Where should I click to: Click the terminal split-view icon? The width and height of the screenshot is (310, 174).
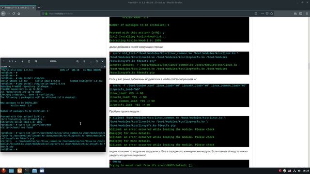tap(36, 61)
